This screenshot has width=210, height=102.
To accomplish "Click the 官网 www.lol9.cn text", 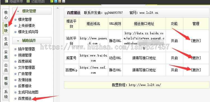I will tap(144, 13).
